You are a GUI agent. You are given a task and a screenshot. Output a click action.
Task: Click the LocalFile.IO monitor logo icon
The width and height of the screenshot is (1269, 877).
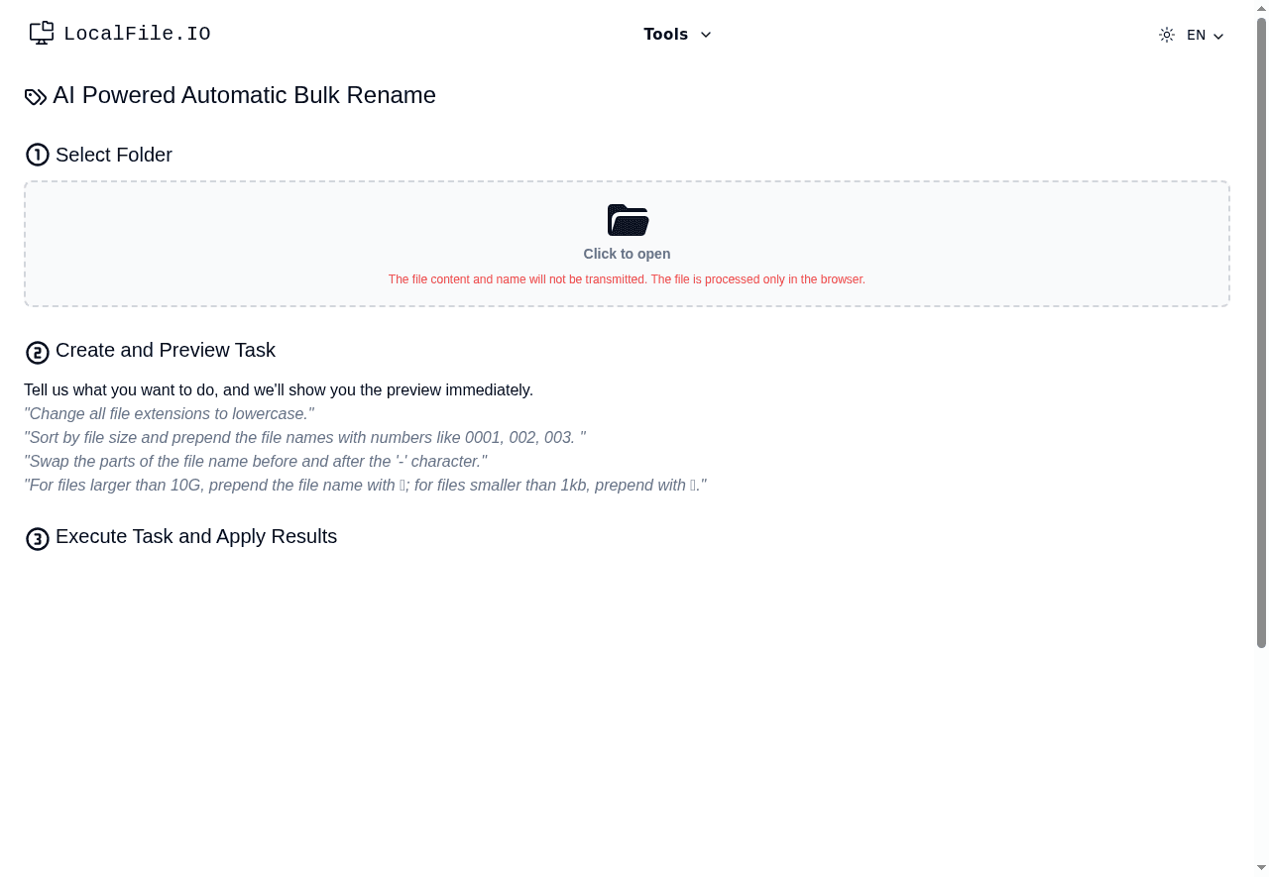coord(41,33)
